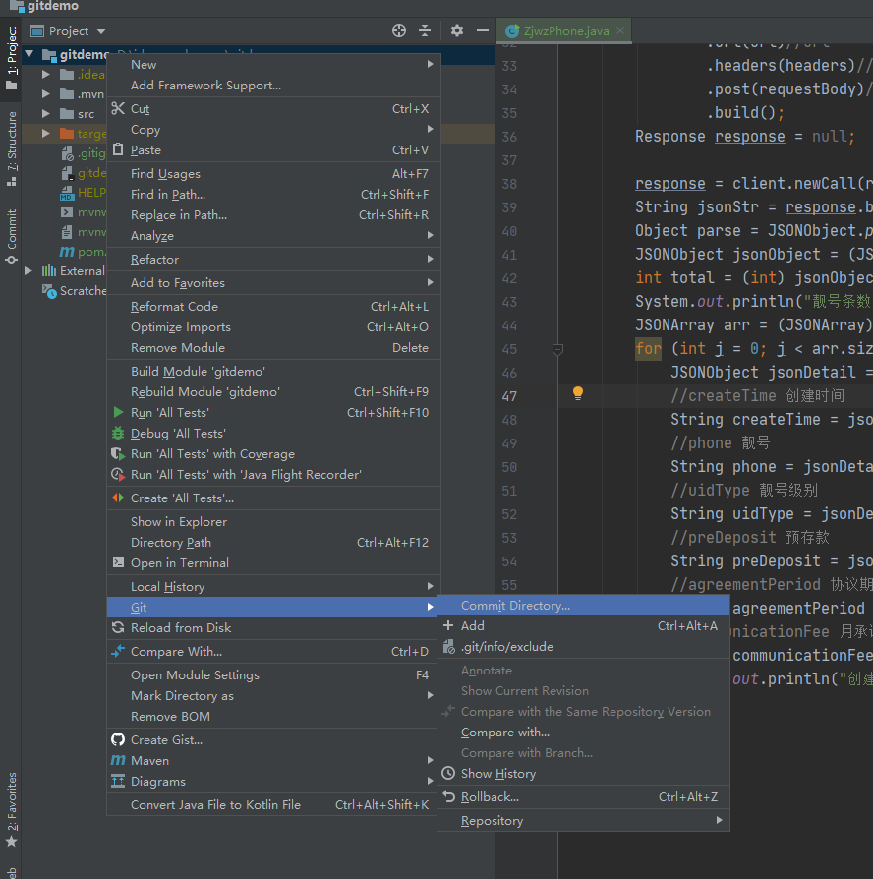The image size is (873, 879).
Task: Choose Find Usages
Action: [x=273, y=174]
